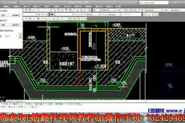
Task: Click the -8.800 elevation text
Action: click(x=116, y=25)
